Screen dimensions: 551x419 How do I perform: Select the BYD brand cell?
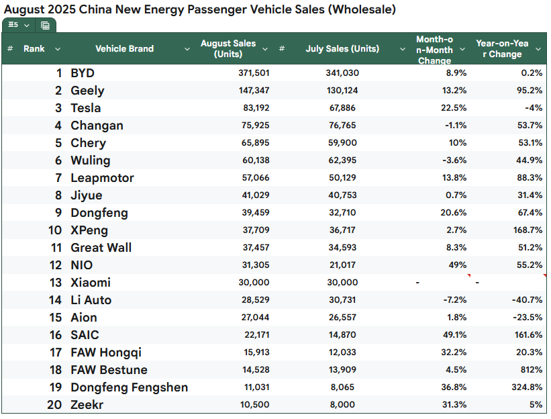(83, 73)
